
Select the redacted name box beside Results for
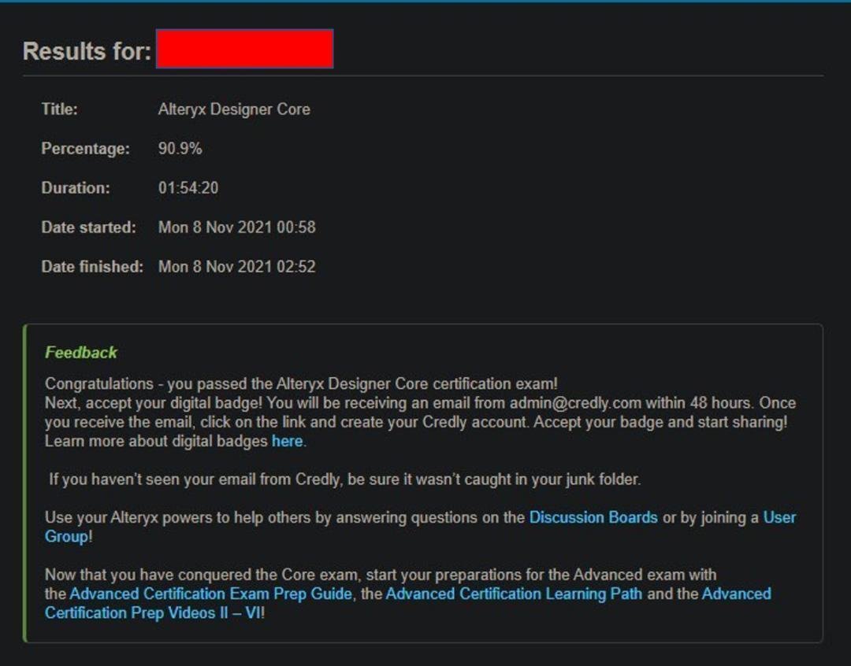click(x=244, y=48)
